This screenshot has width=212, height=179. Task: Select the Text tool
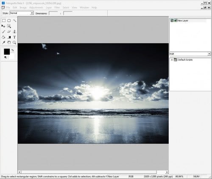tap(14, 37)
